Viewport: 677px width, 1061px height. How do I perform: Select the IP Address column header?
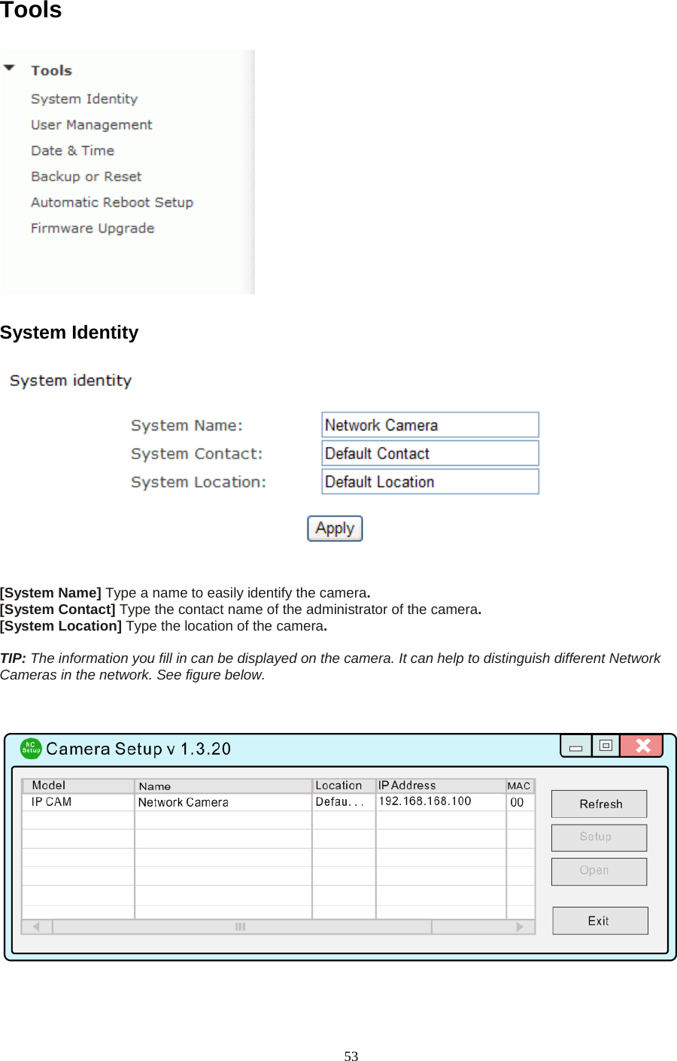tap(406, 785)
